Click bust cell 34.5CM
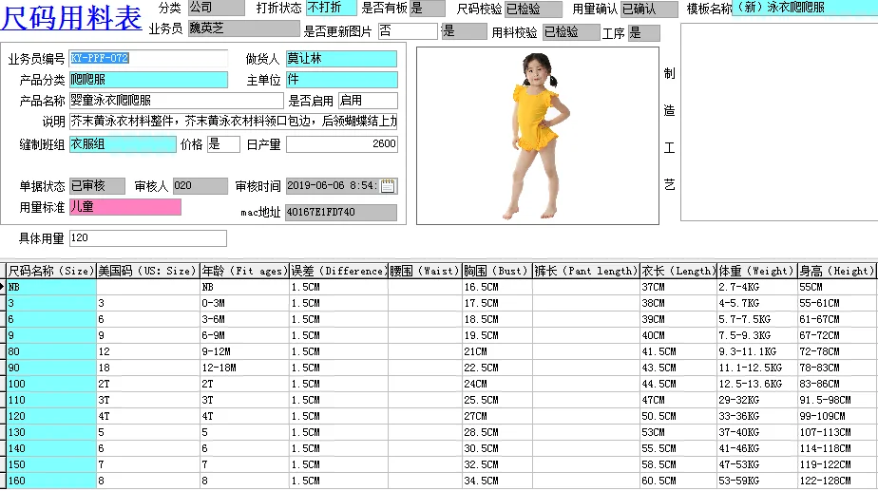Viewport: 878px width, 491px height. point(497,481)
